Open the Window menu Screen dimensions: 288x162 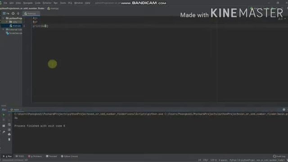(78, 3)
